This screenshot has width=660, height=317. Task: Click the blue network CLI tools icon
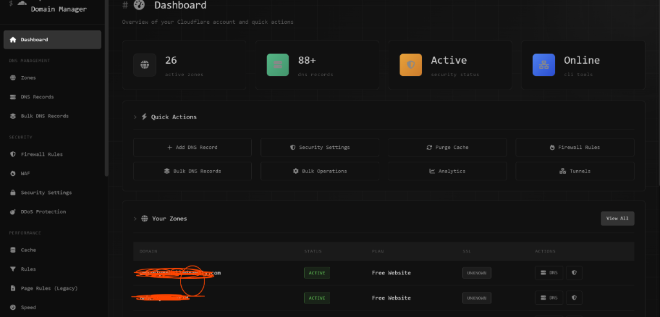point(544,65)
